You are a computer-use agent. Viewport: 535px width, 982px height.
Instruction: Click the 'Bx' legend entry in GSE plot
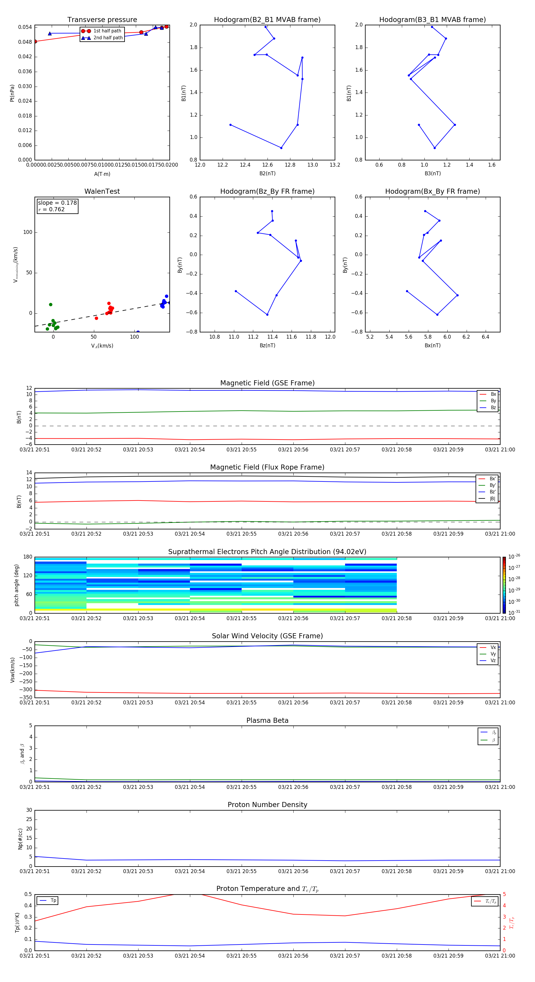488,394
